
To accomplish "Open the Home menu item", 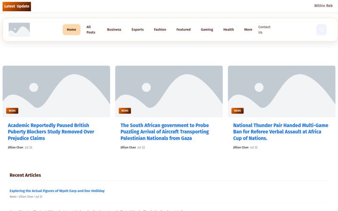I will 71,30.
